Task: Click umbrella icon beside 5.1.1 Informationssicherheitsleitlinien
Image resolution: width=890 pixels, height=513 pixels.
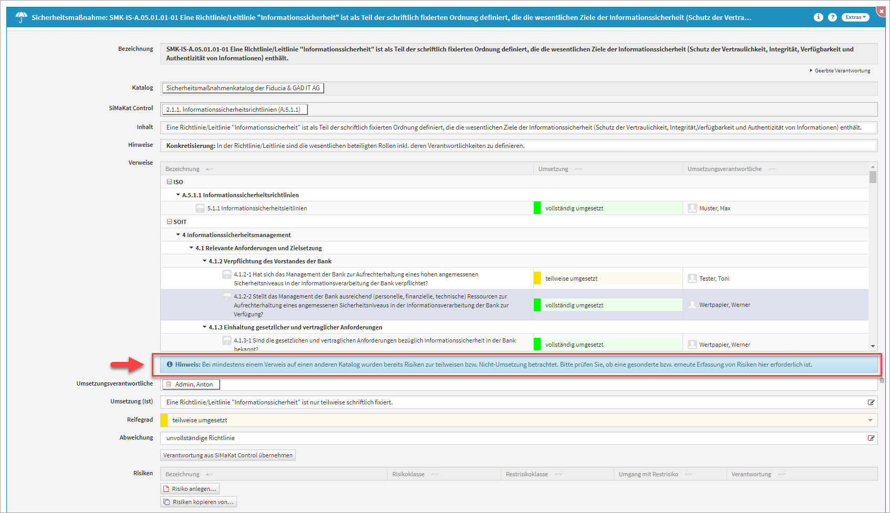Action: pos(200,208)
